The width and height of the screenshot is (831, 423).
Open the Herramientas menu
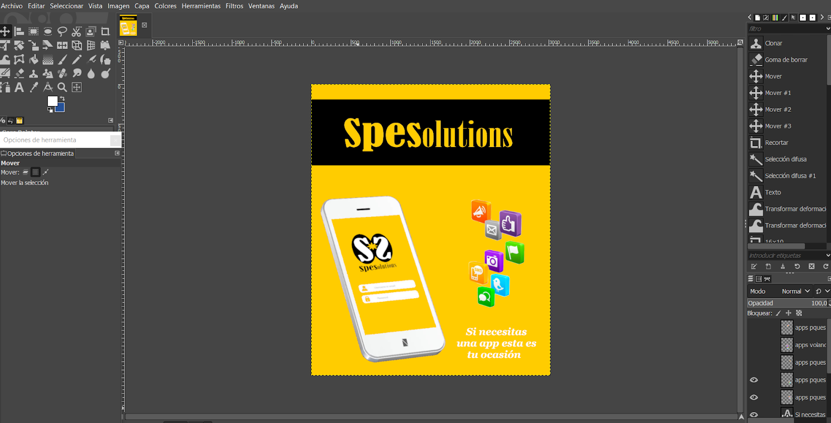coord(201,6)
